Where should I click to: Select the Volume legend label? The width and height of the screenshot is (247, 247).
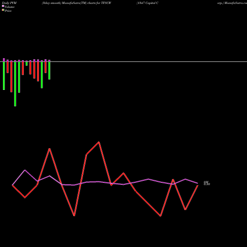coord(9,7)
